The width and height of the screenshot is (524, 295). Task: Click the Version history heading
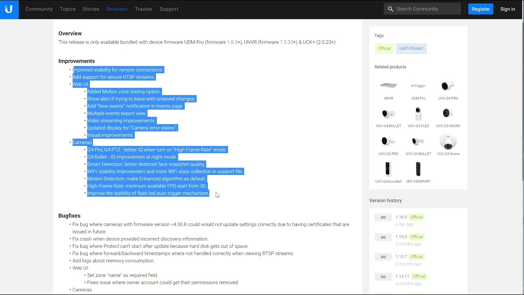pos(386,200)
